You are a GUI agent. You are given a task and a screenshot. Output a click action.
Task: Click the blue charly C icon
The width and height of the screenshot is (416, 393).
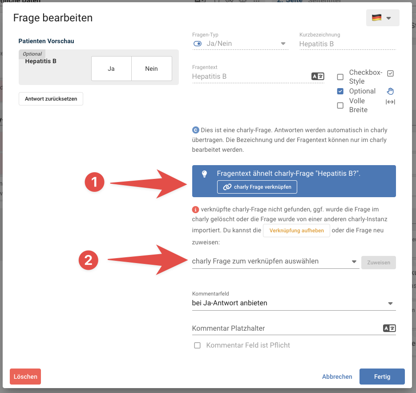195,130
